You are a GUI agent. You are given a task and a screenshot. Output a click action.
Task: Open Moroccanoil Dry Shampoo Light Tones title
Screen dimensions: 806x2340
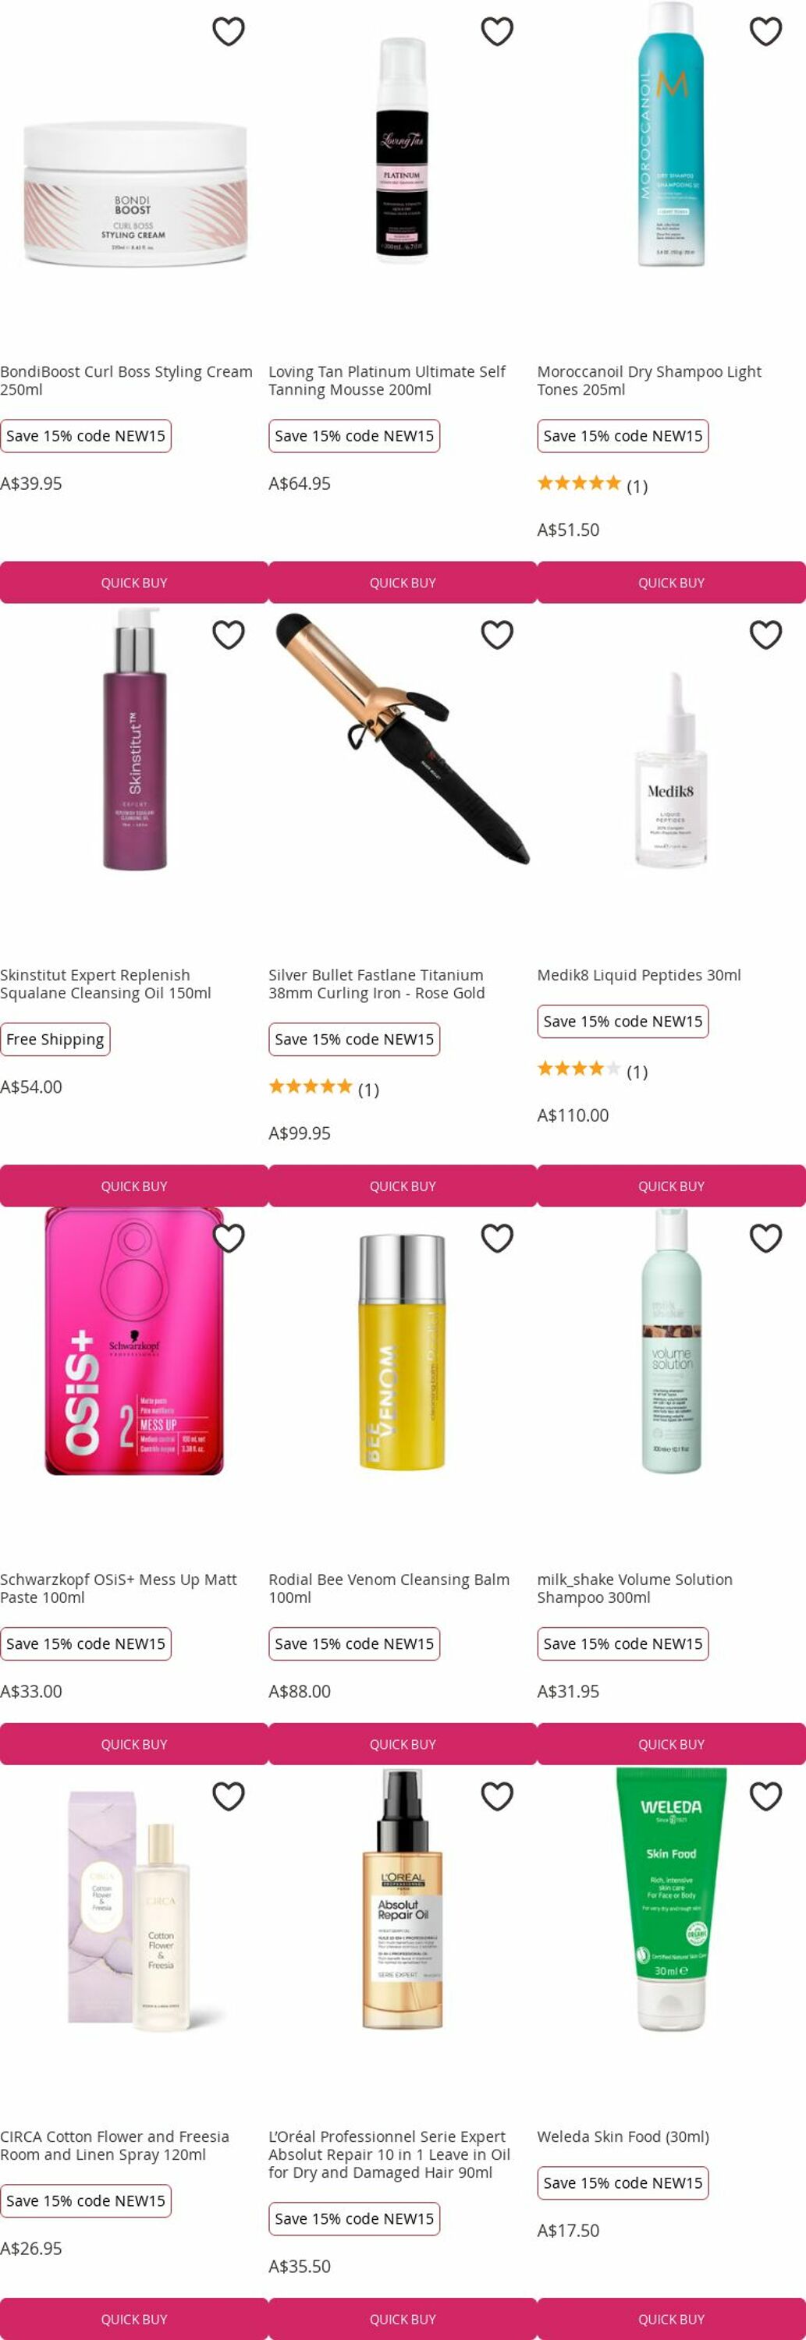tap(649, 381)
